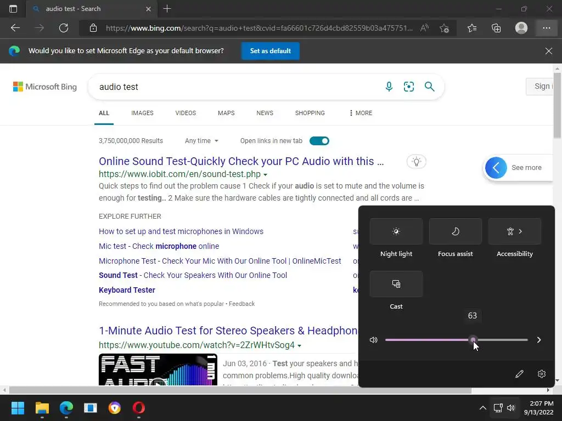The width and height of the screenshot is (562, 421).
Task: Open the Edge profile avatar
Action: [521, 28]
